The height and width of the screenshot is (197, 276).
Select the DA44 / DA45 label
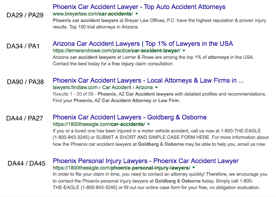[x=27, y=163]
